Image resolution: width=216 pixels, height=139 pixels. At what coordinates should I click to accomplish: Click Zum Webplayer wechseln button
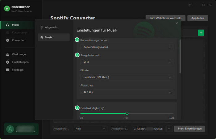point(165,18)
